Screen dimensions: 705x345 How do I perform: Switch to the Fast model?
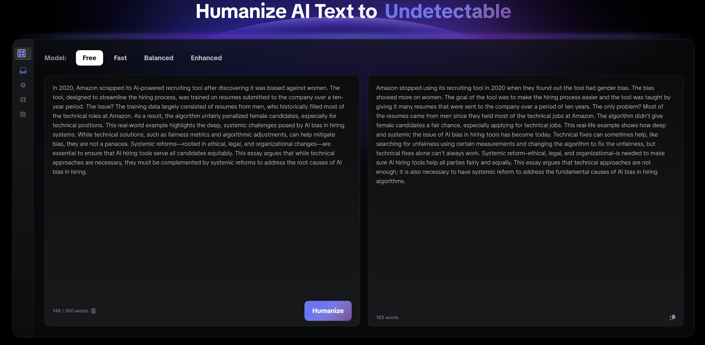120,58
